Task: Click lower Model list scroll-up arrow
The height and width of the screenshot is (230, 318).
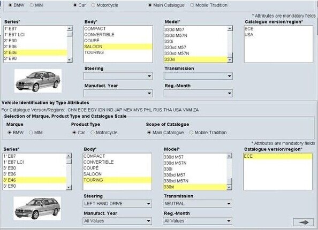Action: point(229,156)
